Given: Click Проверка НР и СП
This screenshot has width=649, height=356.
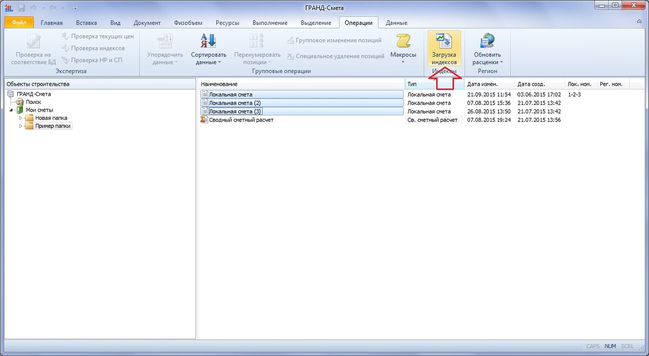Looking at the screenshot, I should [92, 60].
